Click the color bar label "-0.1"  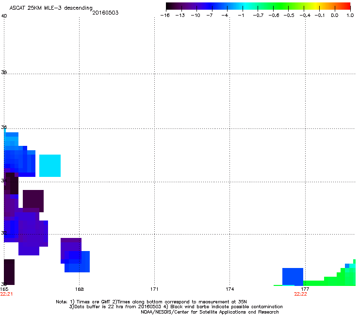point(320,16)
